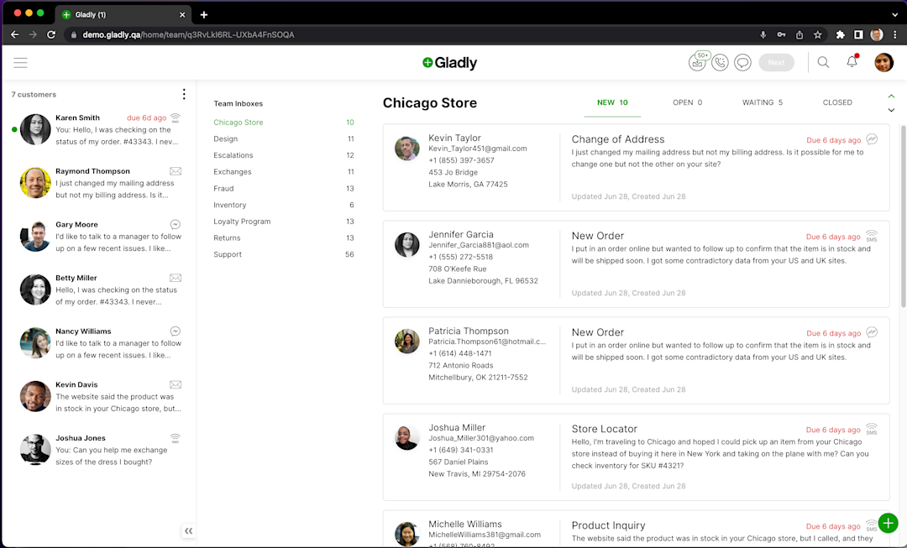Select the Inventory inbox
This screenshot has height=548, width=907.
(x=284, y=205)
